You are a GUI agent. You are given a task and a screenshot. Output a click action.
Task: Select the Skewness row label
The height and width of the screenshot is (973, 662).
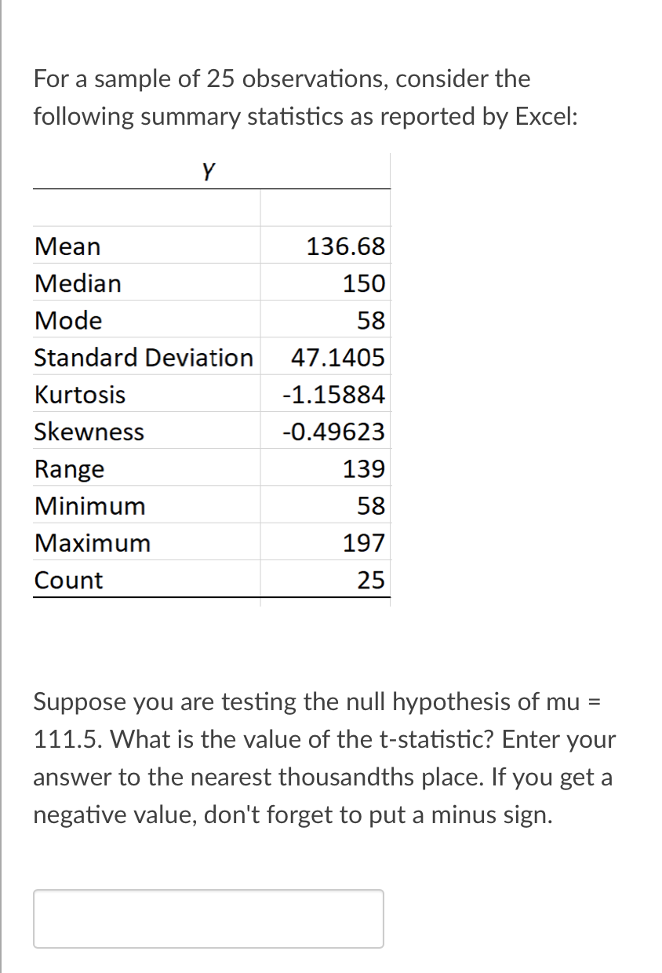[x=89, y=431]
